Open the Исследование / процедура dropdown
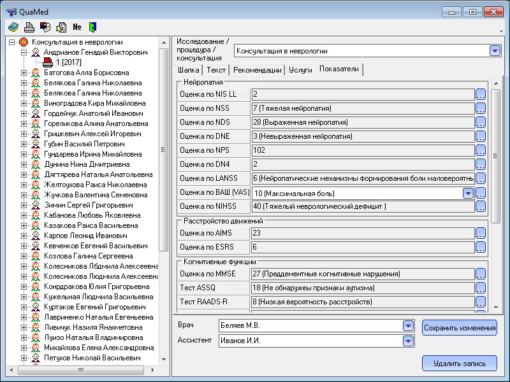This screenshot has width=510, height=382. click(495, 51)
